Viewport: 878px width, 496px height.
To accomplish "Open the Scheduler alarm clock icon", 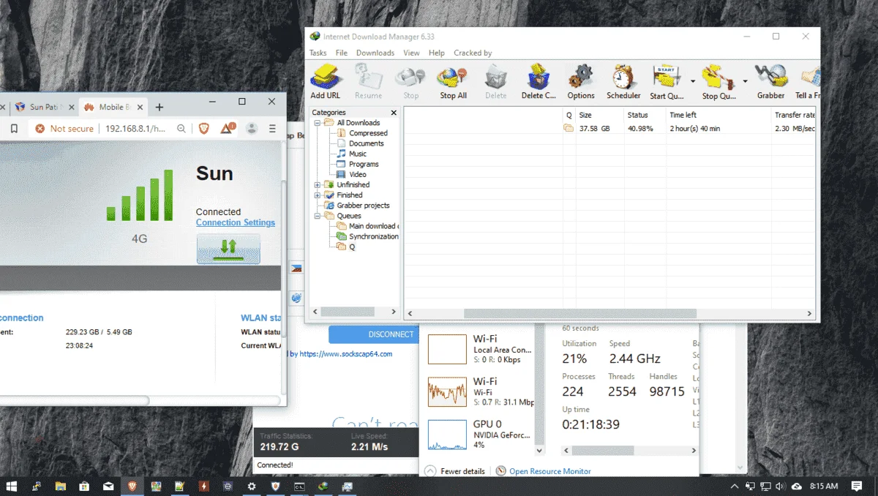I will 623,80.
